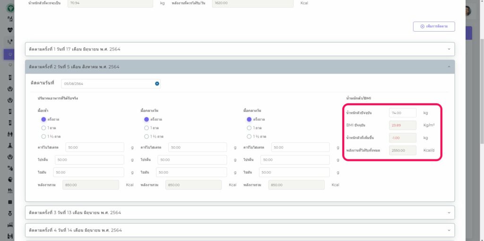Click the ติดตามวันที่ date field
Image resolution: width=484 pixels, height=241 pixels.
(x=108, y=83)
